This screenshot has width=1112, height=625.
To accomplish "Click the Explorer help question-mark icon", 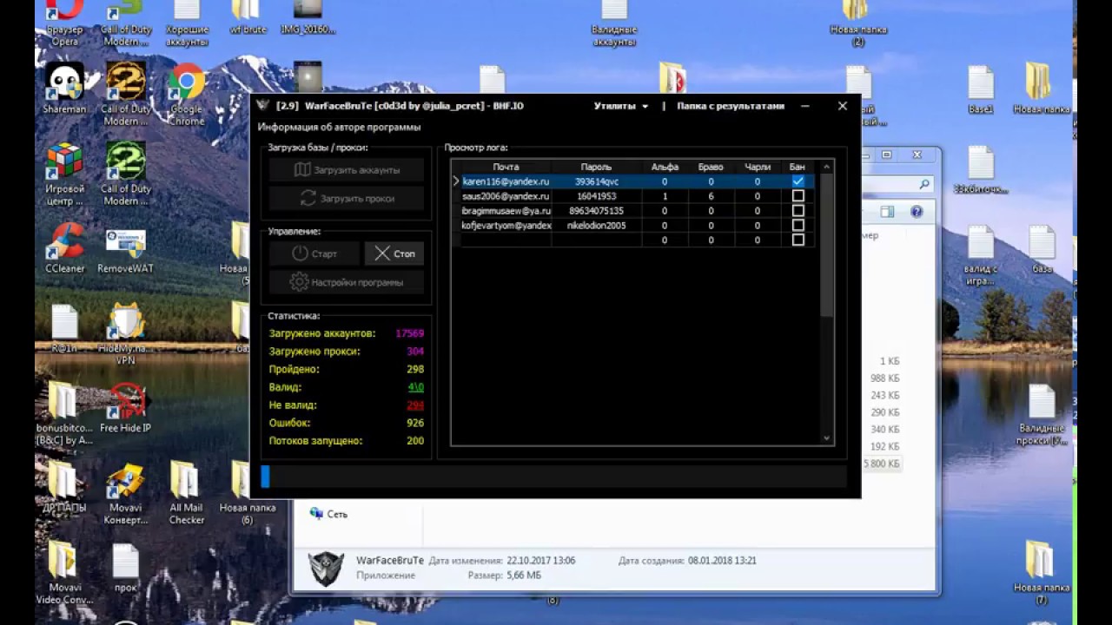I will pos(917,212).
